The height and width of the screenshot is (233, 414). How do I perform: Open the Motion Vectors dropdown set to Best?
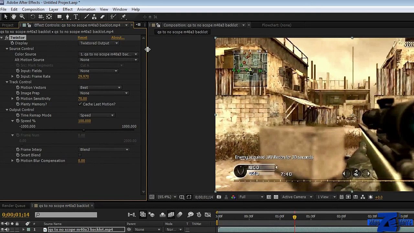(100, 88)
